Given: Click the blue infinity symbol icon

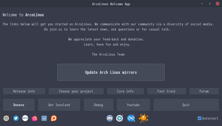Looking at the screenshot, I should (131, 118).
